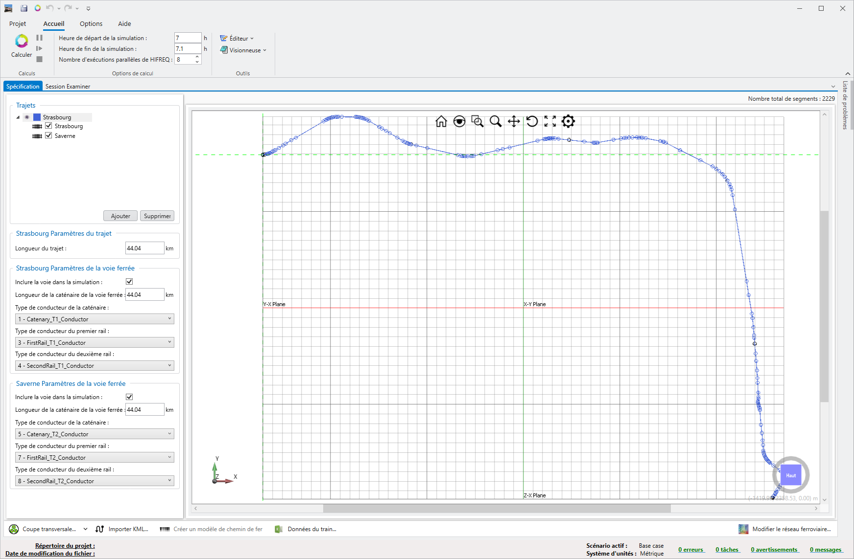This screenshot has width=854, height=559.
Task: Click the blue Strasbourg color swatch
Action: coord(37,117)
